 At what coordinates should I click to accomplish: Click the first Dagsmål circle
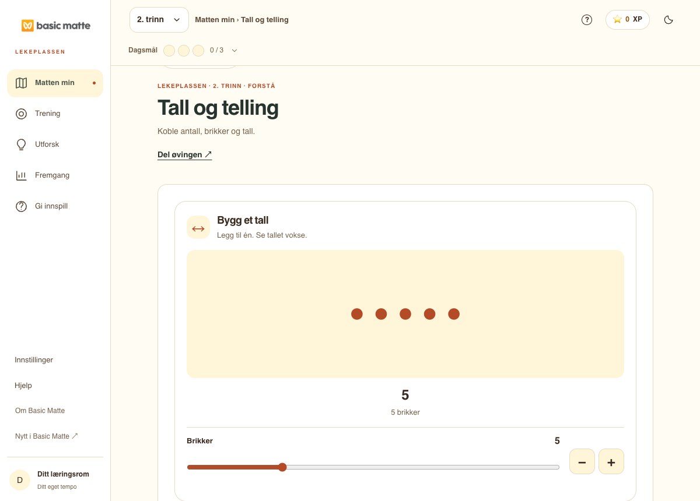169,51
